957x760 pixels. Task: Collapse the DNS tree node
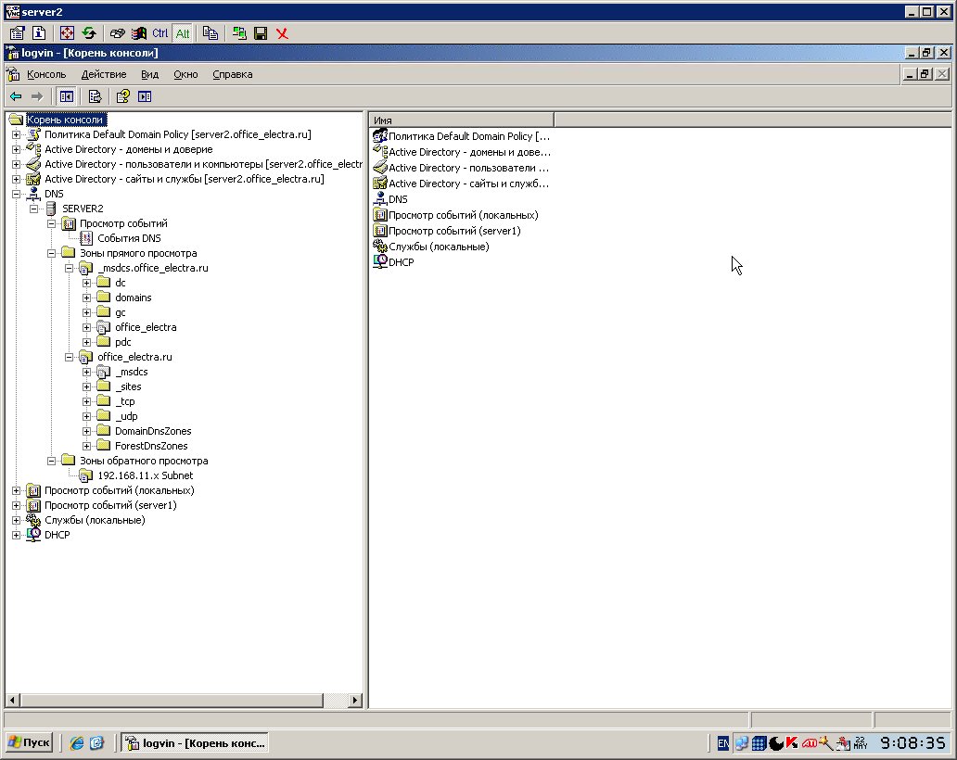pos(17,194)
